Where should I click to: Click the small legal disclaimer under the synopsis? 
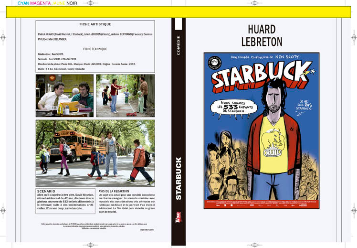[x=94, y=226]
